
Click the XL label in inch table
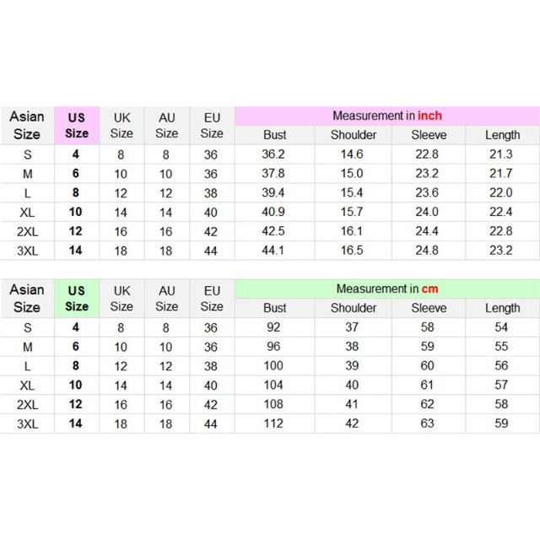(27, 212)
